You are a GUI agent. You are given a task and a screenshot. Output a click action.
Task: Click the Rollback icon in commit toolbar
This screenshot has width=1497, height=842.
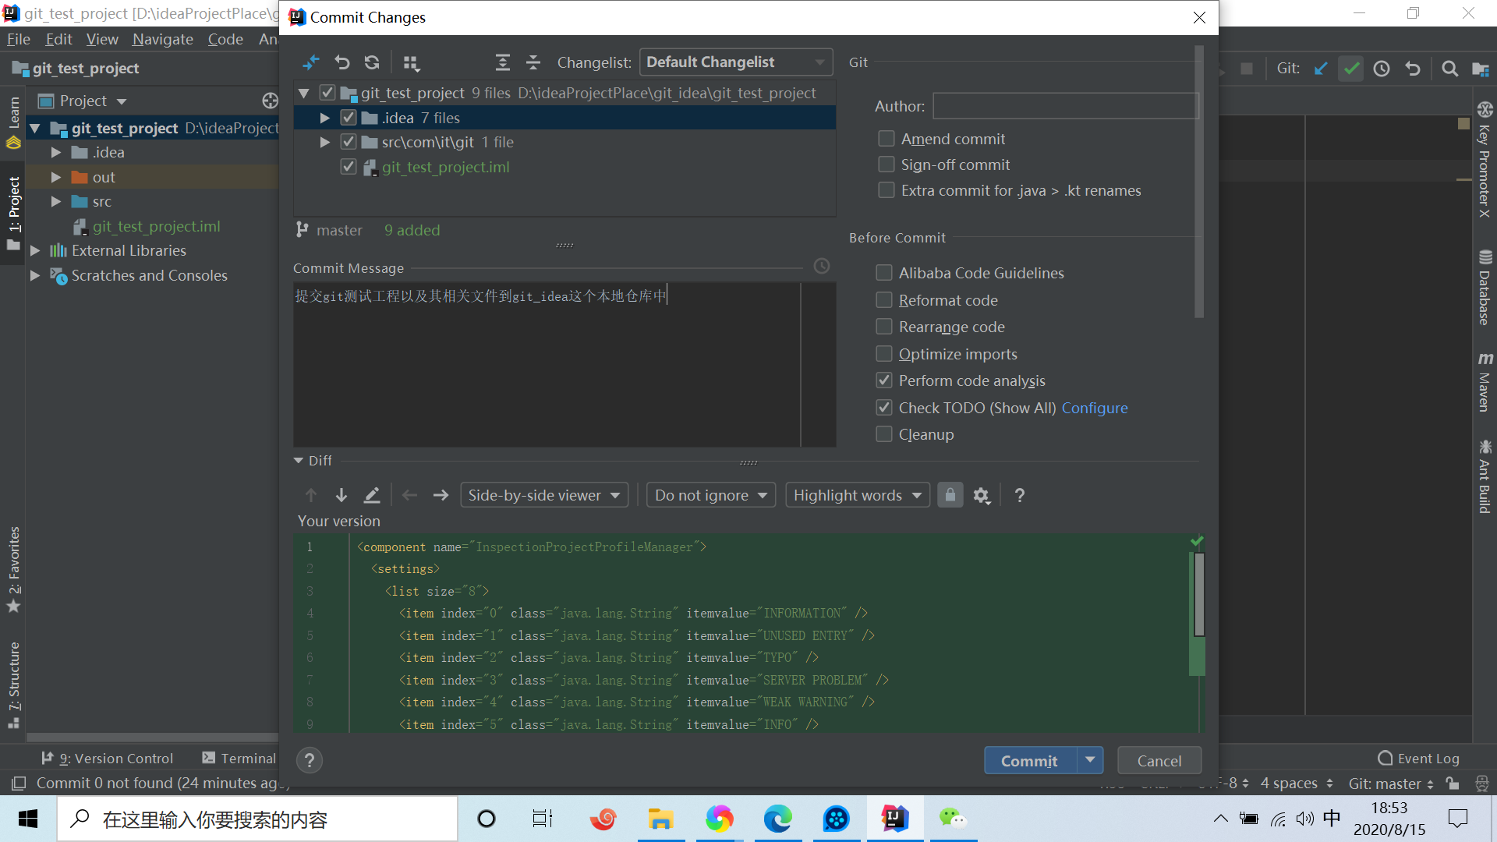(x=342, y=62)
